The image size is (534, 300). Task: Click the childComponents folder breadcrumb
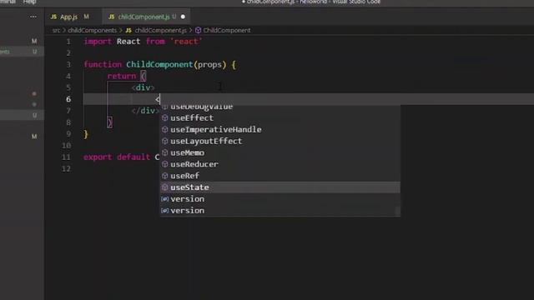point(92,30)
